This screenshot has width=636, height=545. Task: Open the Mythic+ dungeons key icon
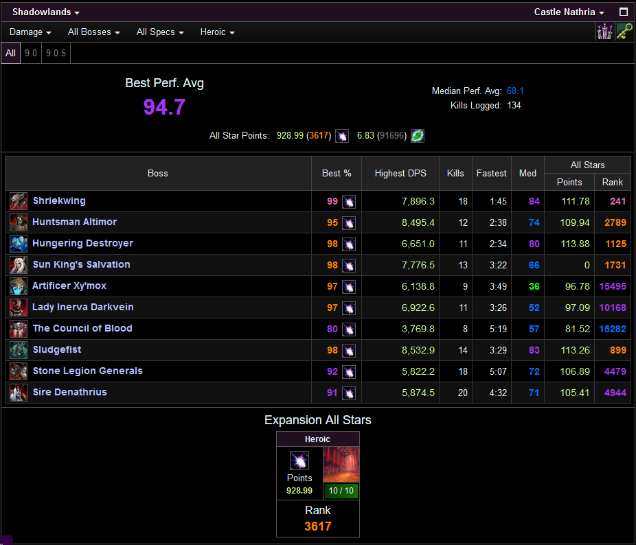pyautogui.click(x=624, y=32)
